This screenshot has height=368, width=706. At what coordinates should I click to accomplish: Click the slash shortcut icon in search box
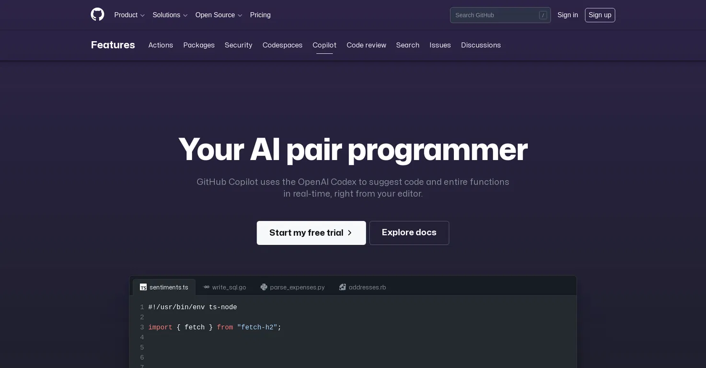pos(543,15)
